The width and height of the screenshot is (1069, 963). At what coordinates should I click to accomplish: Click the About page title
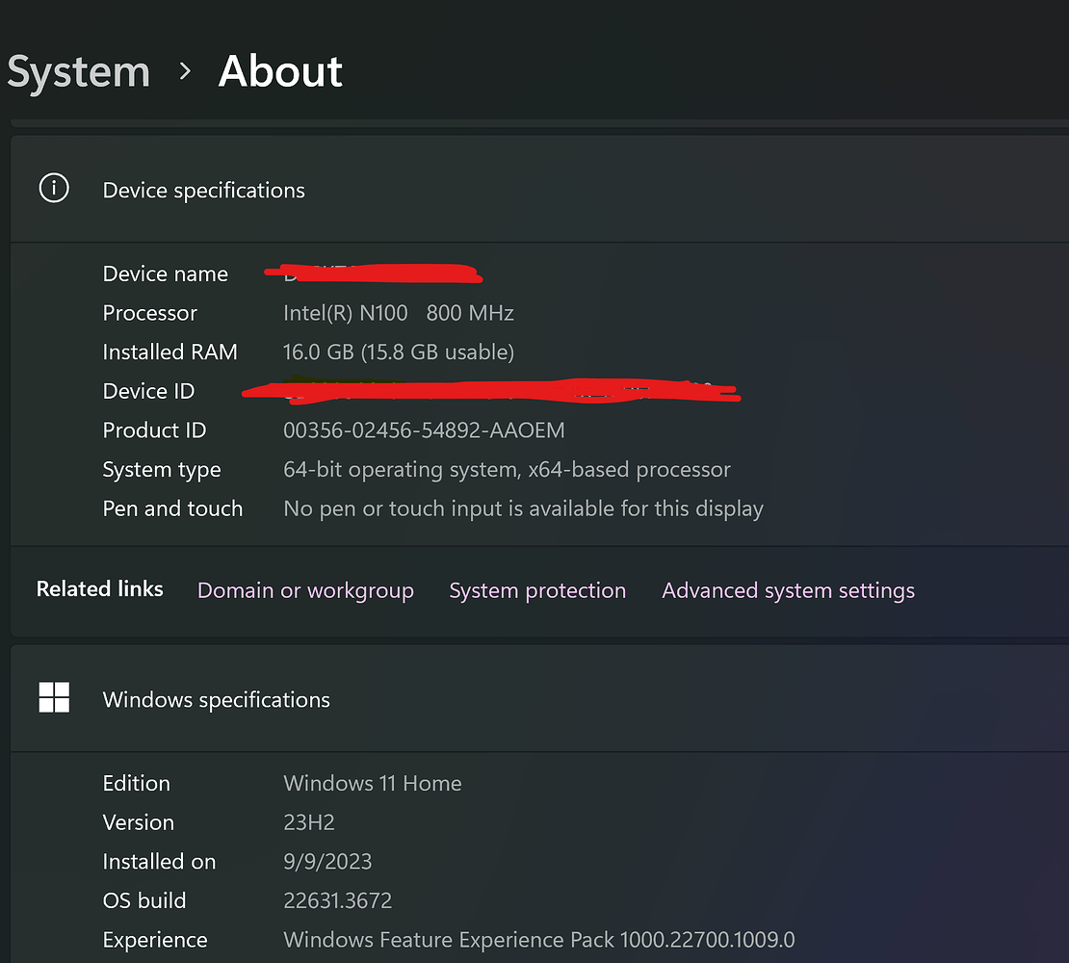tap(280, 72)
